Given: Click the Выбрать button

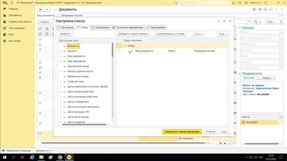Looking at the screenshot, I should coord(65,34).
